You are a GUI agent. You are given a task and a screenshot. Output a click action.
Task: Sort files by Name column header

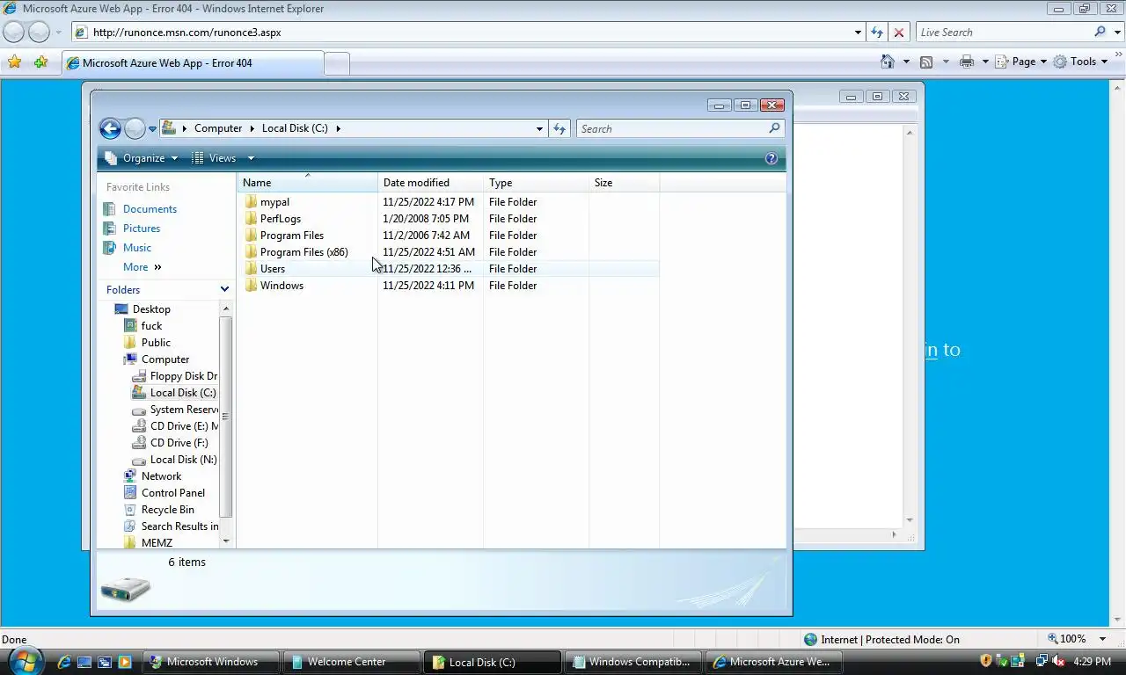308,183
